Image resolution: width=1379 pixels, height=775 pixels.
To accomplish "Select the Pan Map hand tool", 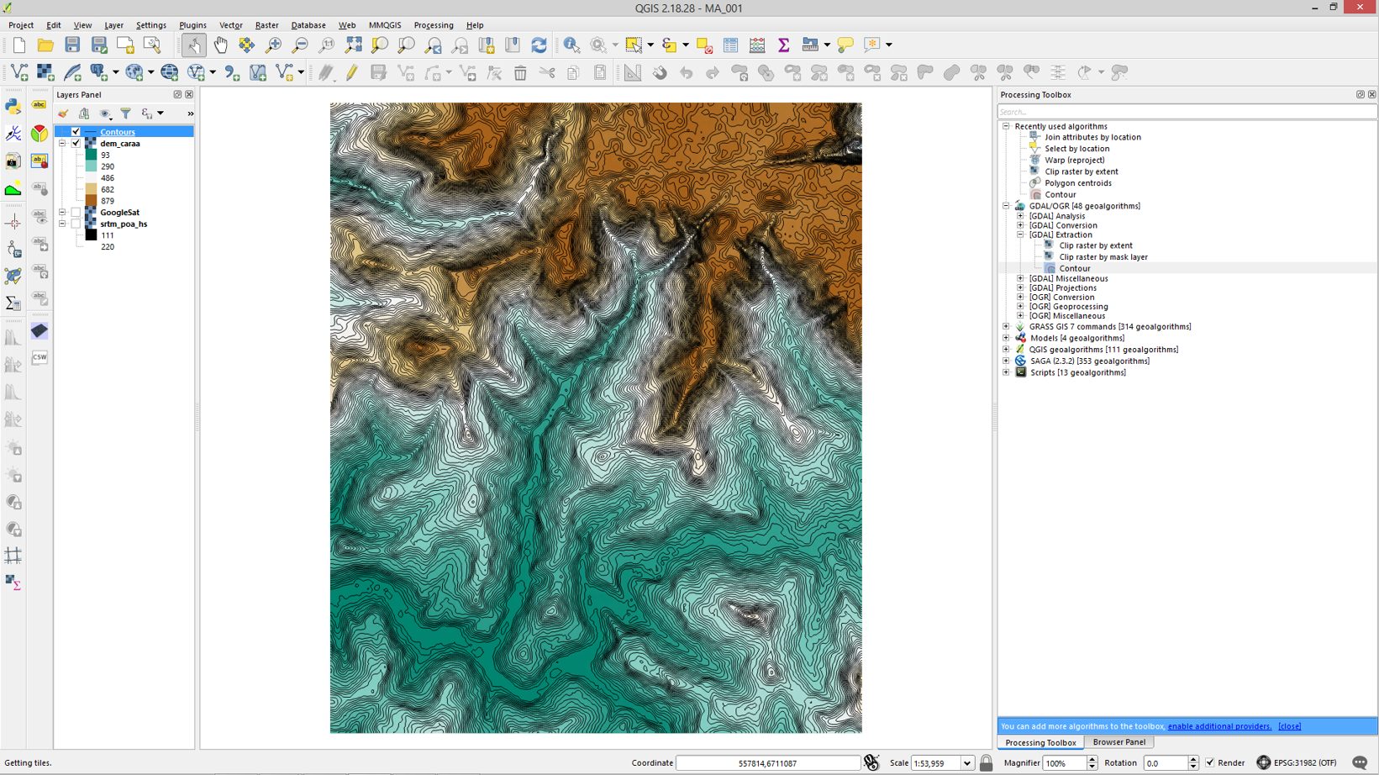I will click(220, 45).
